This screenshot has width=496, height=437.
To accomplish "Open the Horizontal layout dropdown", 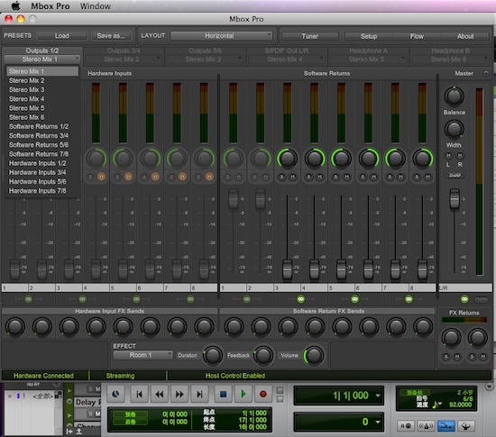I will pyautogui.click(x=221, y=36).
